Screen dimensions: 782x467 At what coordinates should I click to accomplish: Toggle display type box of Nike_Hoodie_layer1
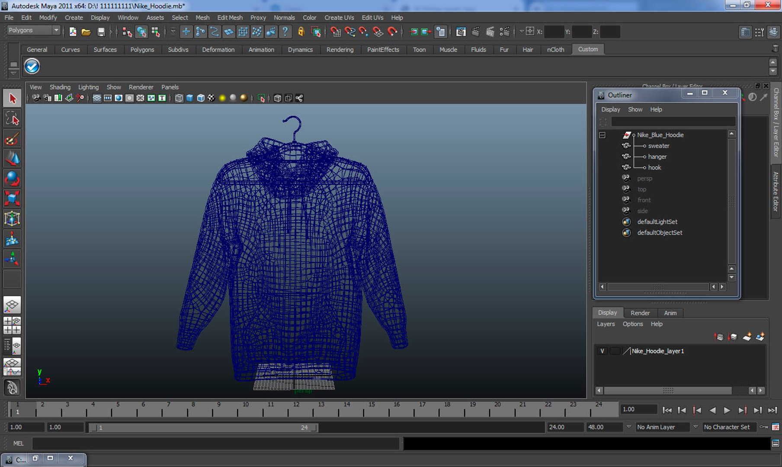(615, 351)
